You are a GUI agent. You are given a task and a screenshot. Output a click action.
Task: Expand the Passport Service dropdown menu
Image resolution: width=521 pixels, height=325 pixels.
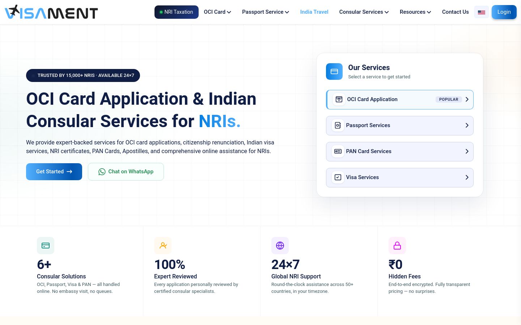pos(266,12)
